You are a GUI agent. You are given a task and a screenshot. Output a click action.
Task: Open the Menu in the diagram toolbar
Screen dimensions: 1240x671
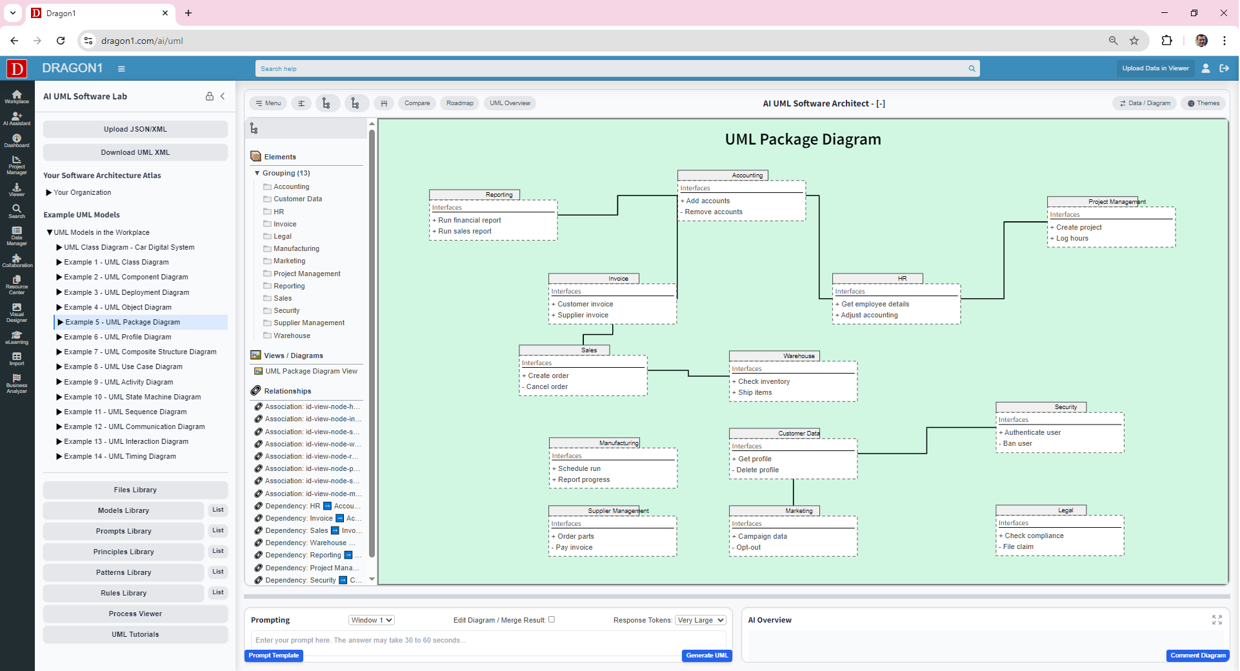(267, 103)
